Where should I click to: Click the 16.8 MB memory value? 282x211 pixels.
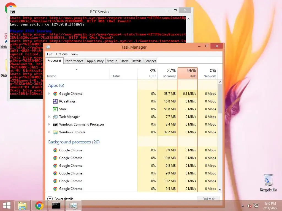(x=170, y=101)
